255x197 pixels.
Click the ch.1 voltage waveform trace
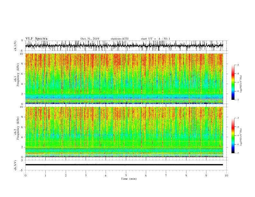click(124, 46)
